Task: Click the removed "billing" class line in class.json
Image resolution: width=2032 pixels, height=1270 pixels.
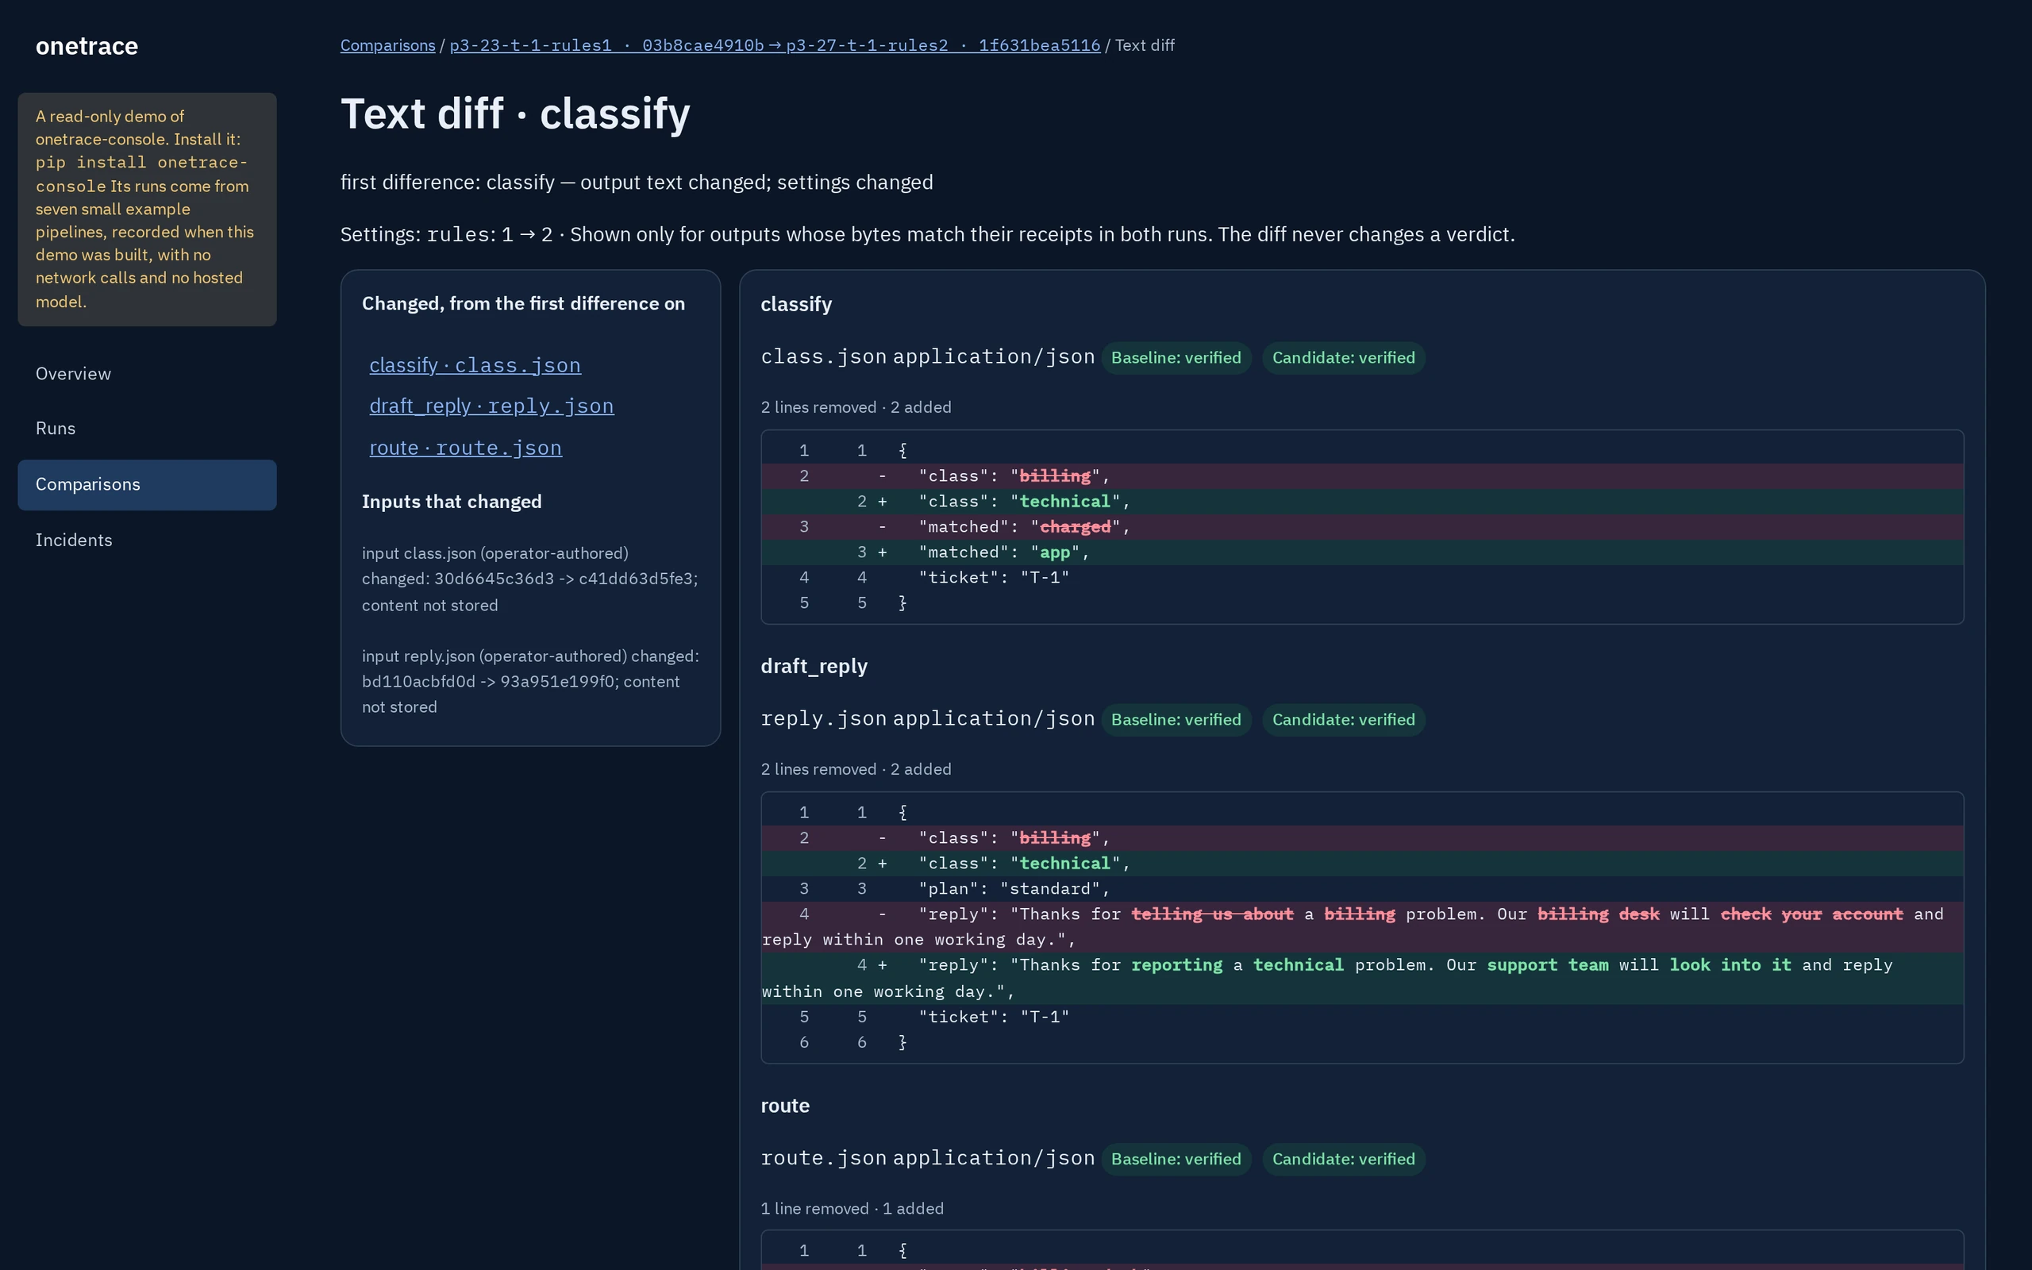Action: (1362, 476)
